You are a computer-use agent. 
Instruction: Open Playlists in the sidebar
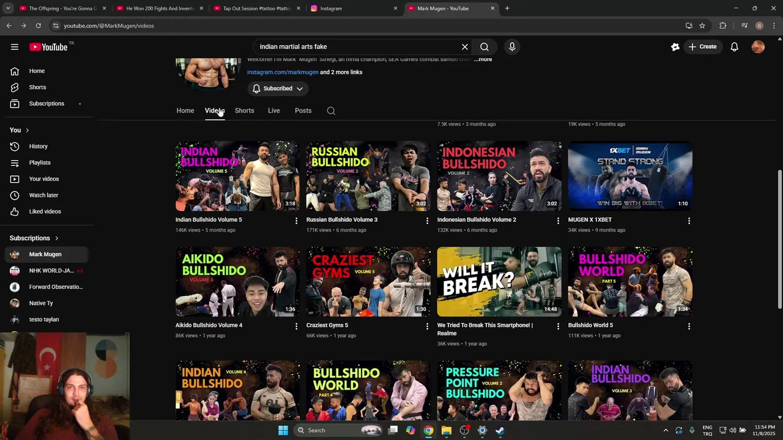click(46, 163)
